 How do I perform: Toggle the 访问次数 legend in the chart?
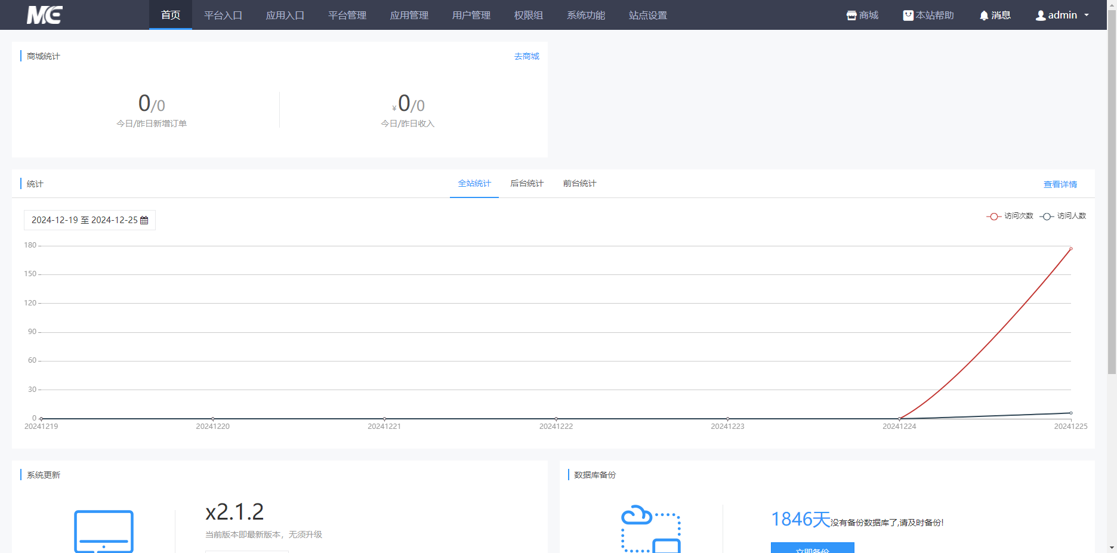pos(1010,216)
